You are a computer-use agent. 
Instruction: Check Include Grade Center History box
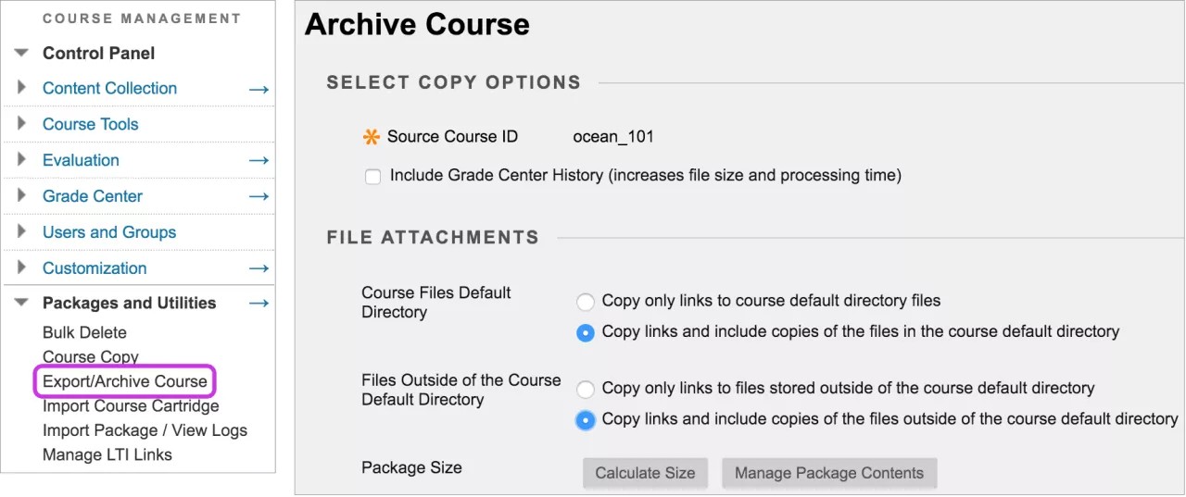coord(372,176)
